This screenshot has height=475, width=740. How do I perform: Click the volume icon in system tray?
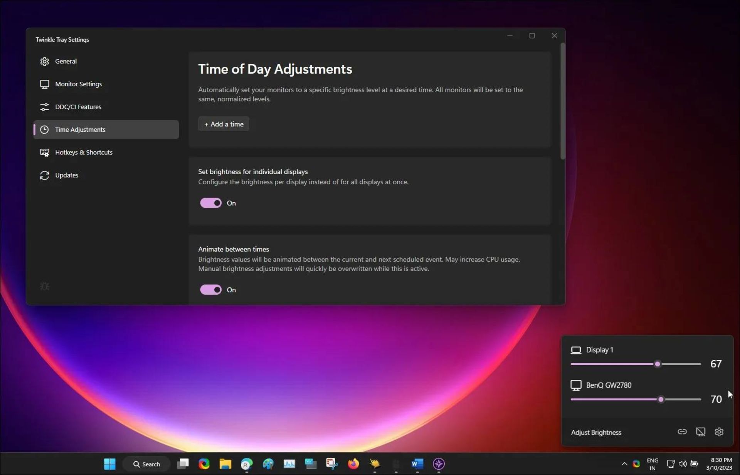[x=682, y=464]
